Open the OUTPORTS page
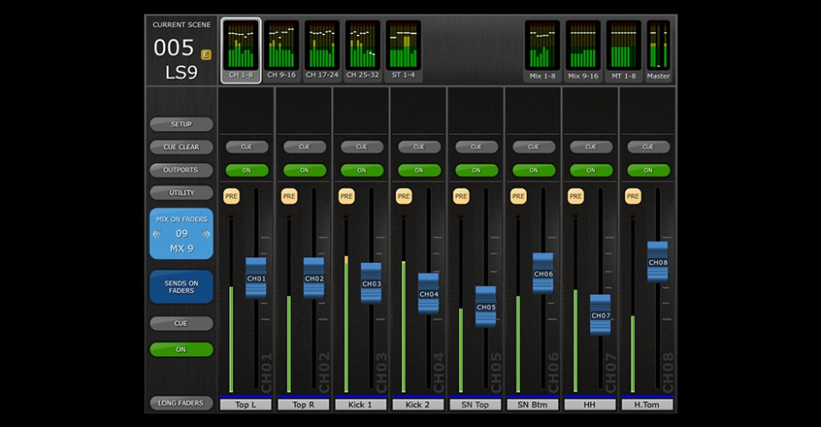The image size is (821, 427). [181, 170]
